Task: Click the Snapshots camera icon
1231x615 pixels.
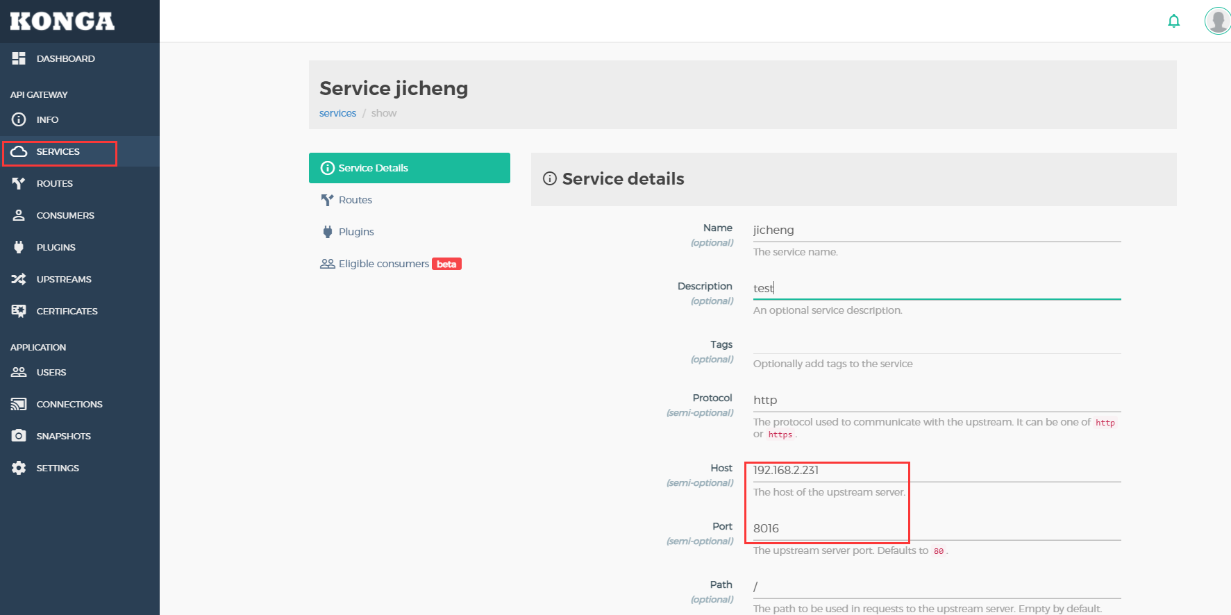Action: 19,436
